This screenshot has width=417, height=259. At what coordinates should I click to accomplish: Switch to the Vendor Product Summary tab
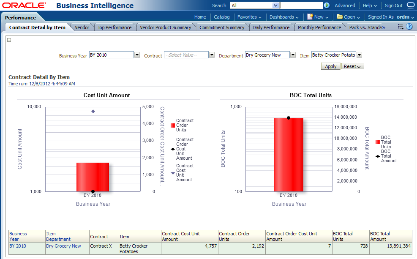pos(165,27)
